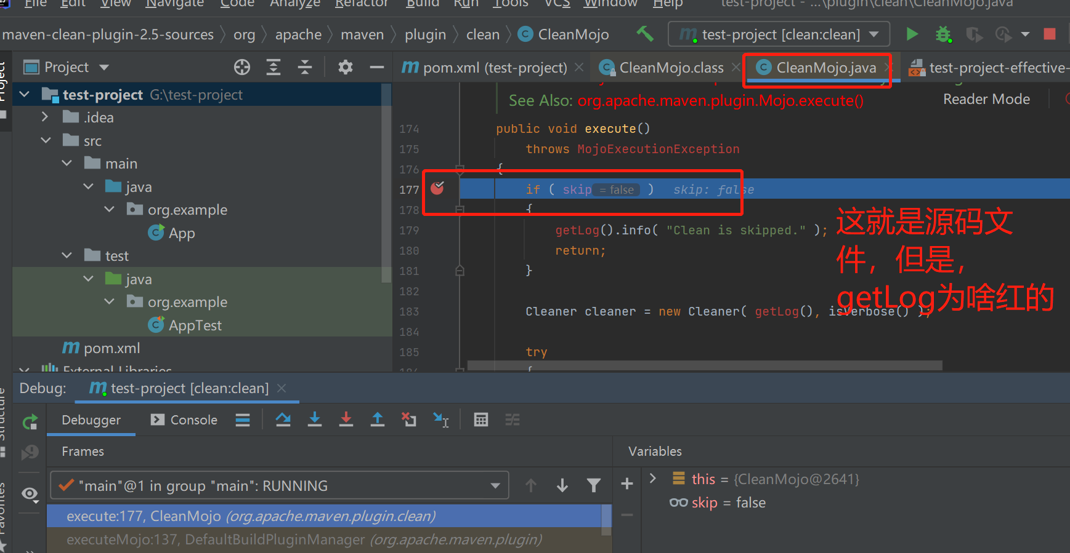This screenshot has height=553, width=1070.
Task: Open Project view mode dropdown
Action: tap(104, 67)
